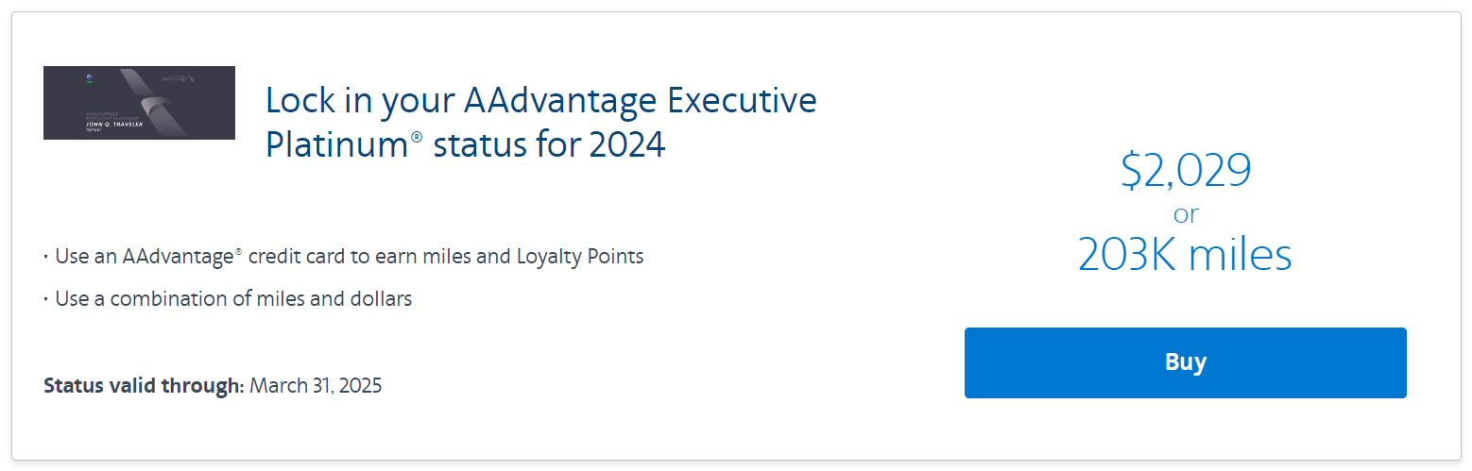Click the bullet dot before the credit card line
Viewport: 1472px width, 471px height.
click(x=46, y=257)
